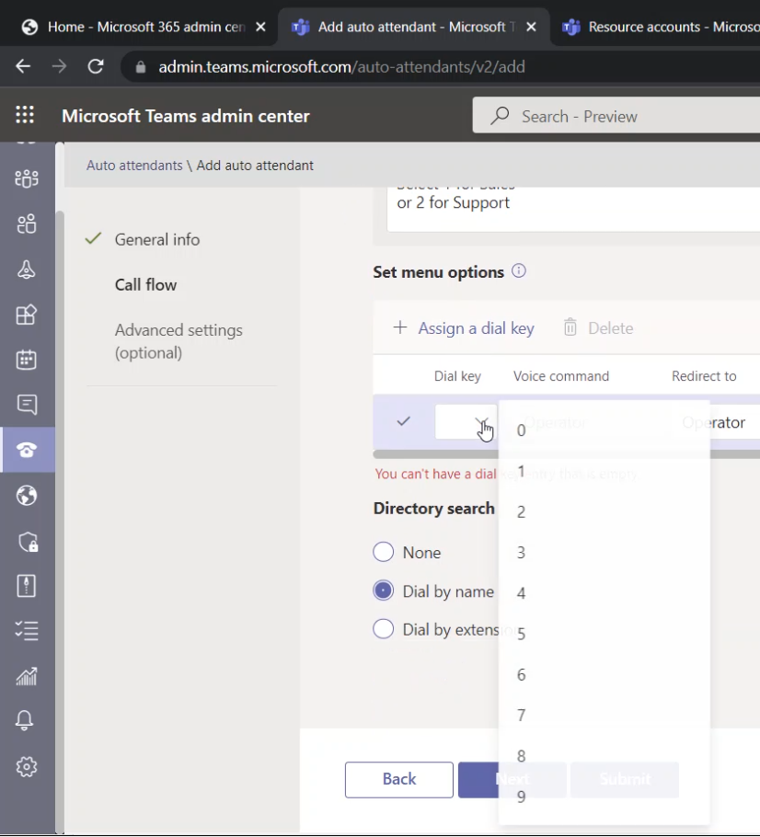Select None for directory search
The image size is (760, 837).
click(x=384, y=552)
